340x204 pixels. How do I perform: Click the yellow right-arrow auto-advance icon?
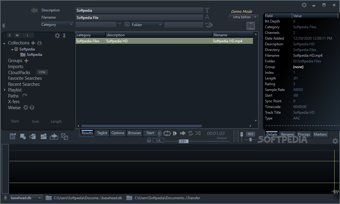[183, 133]
